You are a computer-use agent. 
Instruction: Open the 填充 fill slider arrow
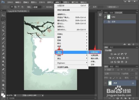(x=136, y=78)
